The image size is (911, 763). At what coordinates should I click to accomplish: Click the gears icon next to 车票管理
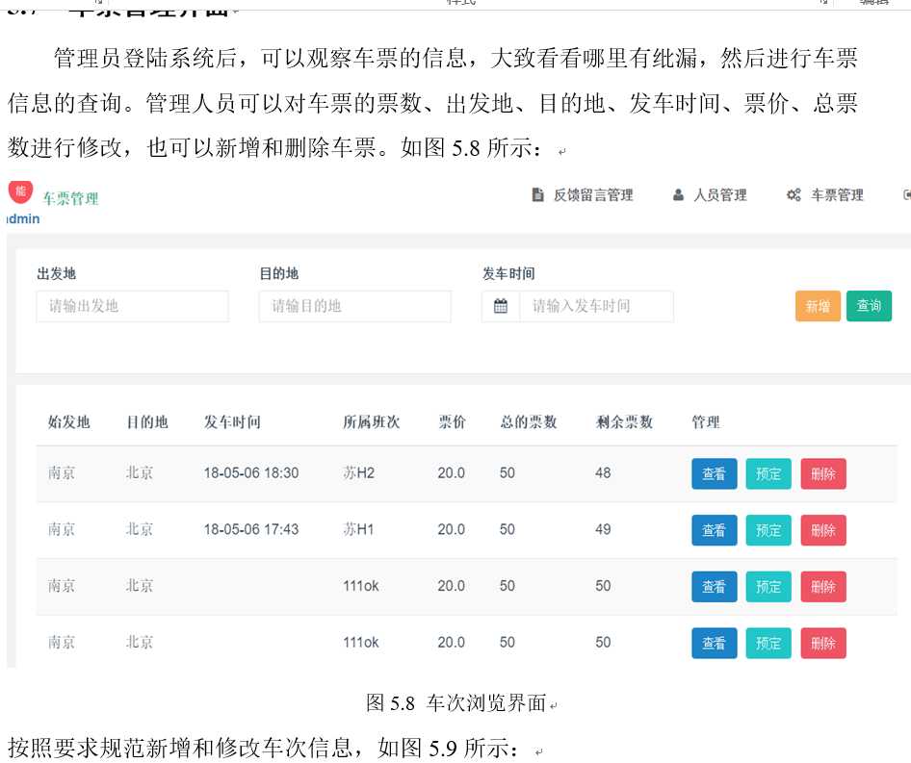(x=794, y=195)
